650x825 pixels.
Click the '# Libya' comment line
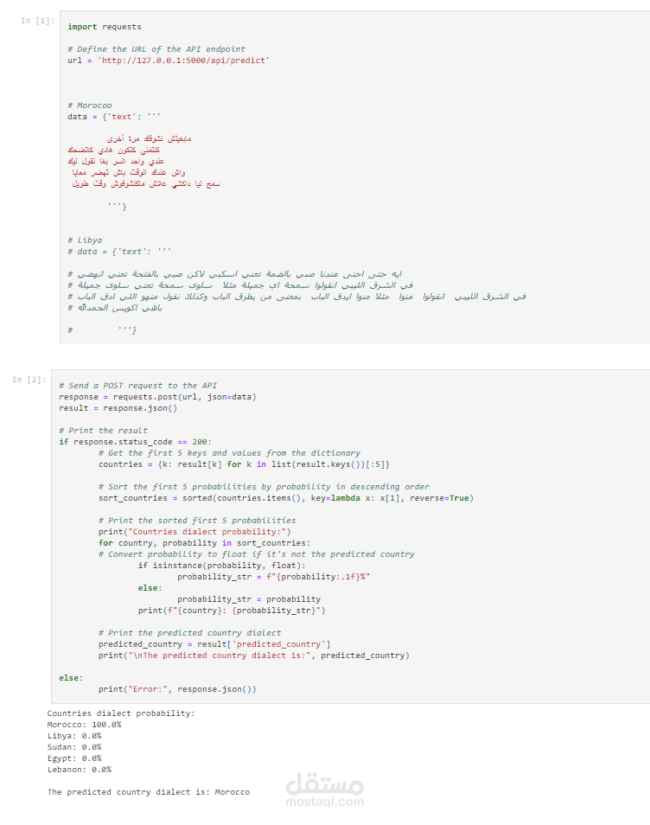(85, 240)
